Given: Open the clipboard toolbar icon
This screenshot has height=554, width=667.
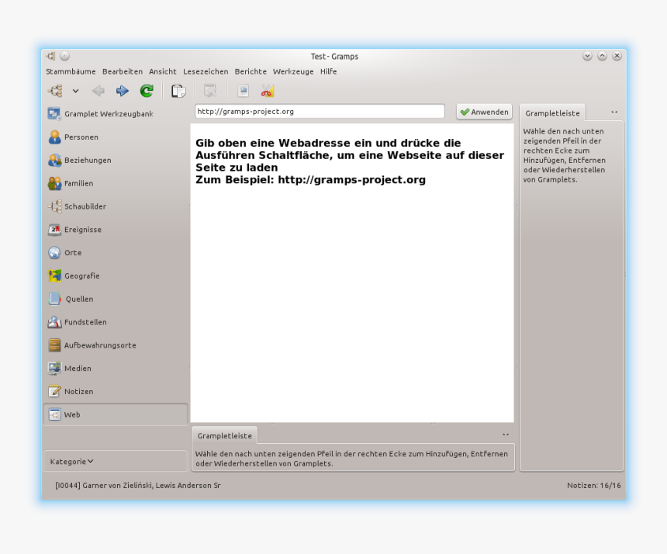Looking at the screenshot, I should [178, 91].
